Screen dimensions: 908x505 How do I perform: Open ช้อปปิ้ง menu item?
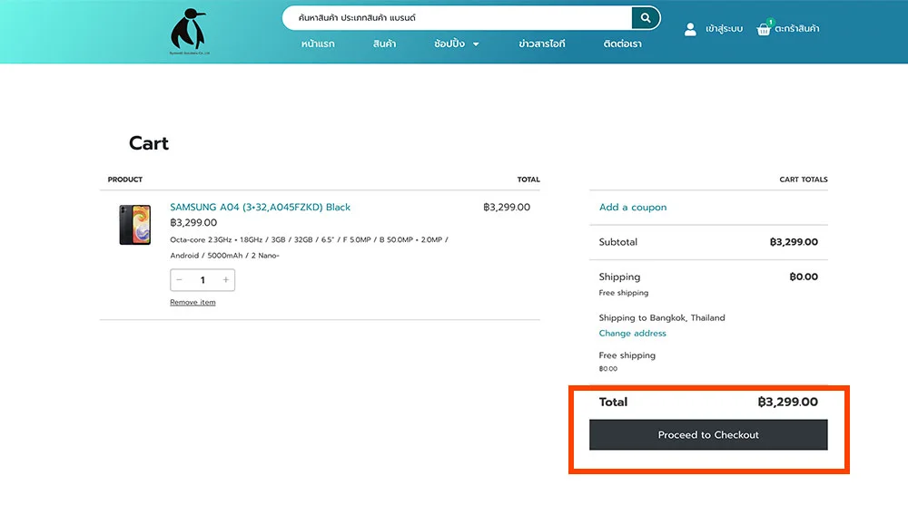coord(449,44)
